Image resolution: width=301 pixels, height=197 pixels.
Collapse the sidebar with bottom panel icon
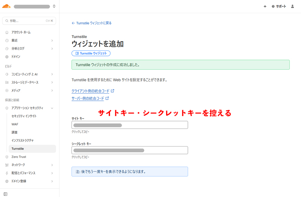click(5, 194)
